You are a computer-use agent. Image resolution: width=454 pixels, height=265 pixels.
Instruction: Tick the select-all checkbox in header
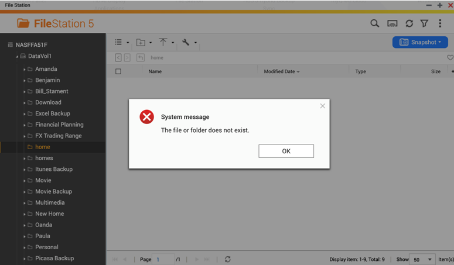pos(118,71)
